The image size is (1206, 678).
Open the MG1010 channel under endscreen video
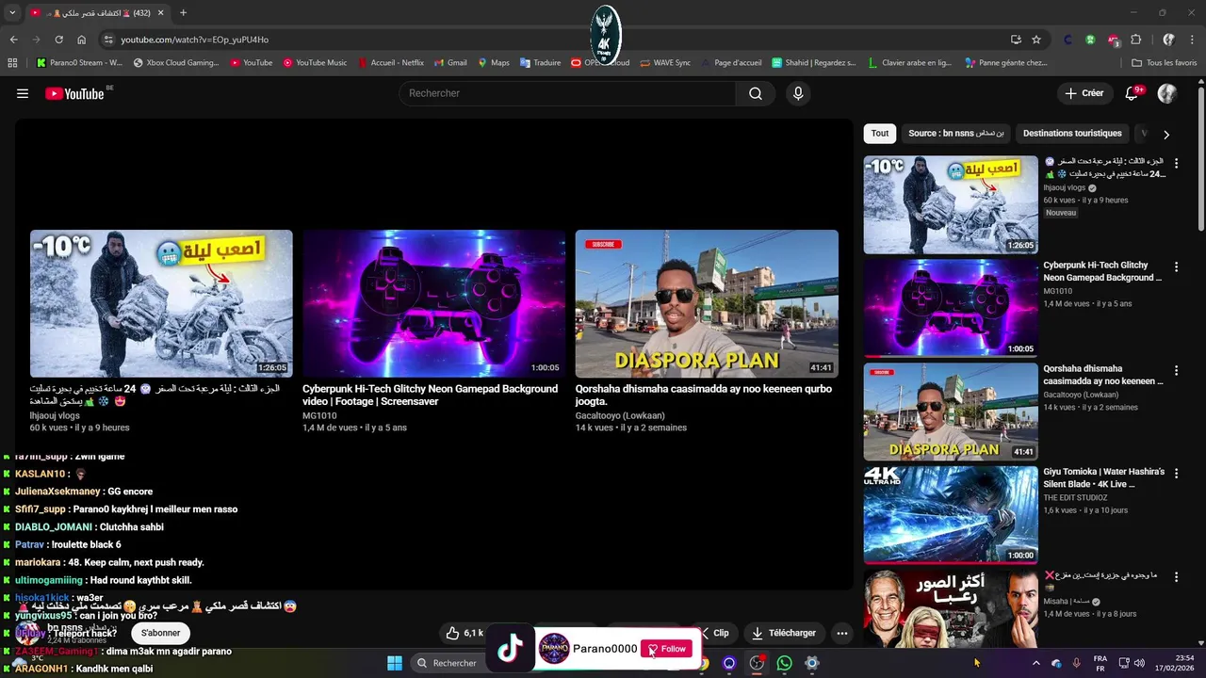(x=319, y=415)
